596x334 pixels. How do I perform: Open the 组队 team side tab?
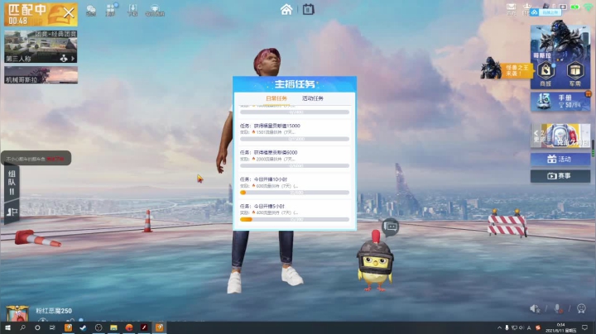click(x=12, y=182)
